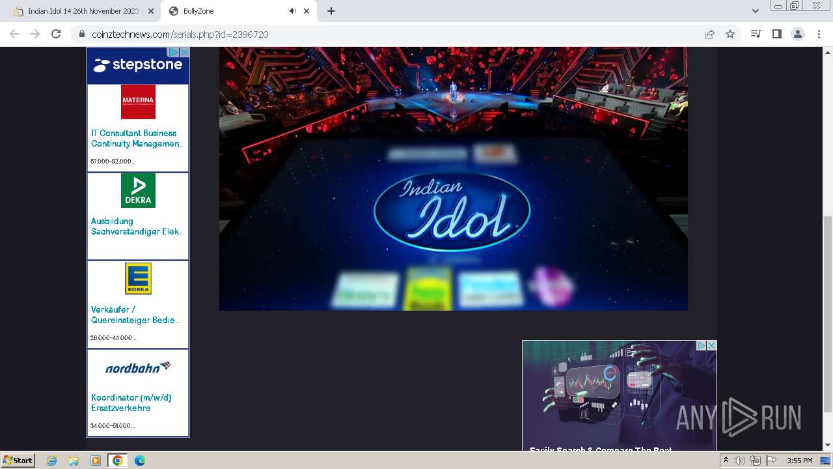Launch Microsoft Edge from taskbar
The height and width of the screenshot is (469, 833).
point(140,461)
